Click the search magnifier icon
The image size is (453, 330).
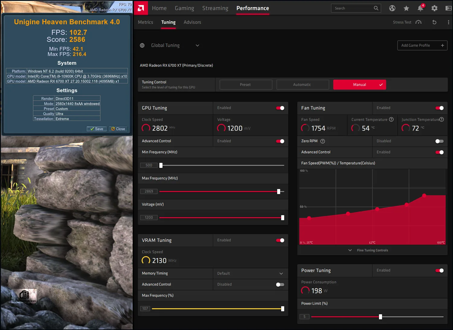pos(376,8)
